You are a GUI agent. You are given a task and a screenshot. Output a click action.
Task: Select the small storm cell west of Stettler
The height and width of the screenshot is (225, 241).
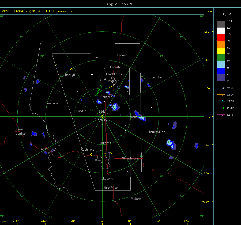(x=142, y=80)
